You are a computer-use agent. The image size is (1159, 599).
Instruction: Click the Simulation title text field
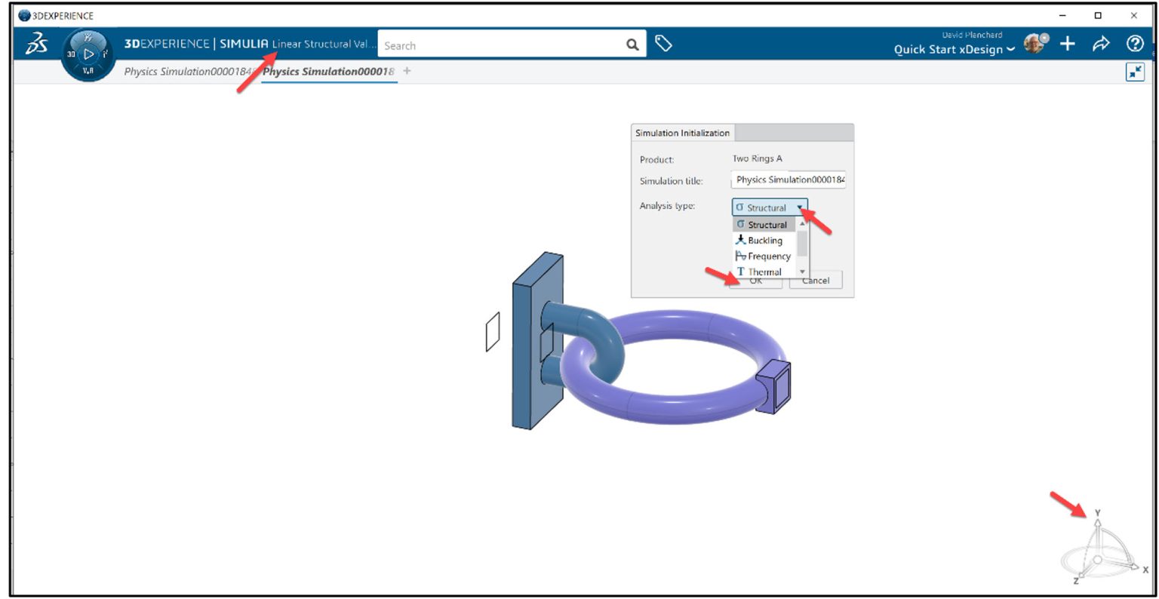coord(789,180)
